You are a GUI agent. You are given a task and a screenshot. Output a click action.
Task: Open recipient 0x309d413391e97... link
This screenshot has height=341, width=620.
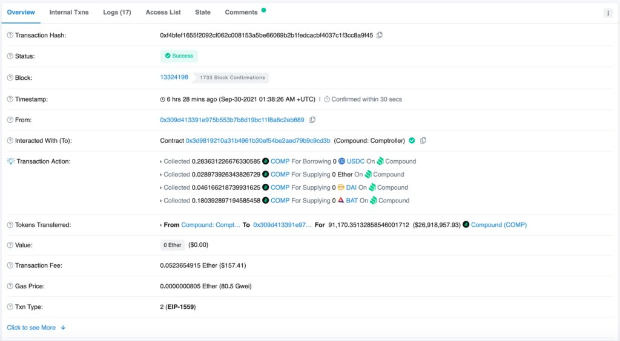point(282,224)
